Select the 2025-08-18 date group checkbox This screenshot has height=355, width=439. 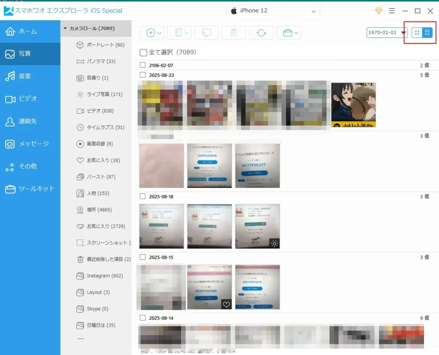click(143, 196)
